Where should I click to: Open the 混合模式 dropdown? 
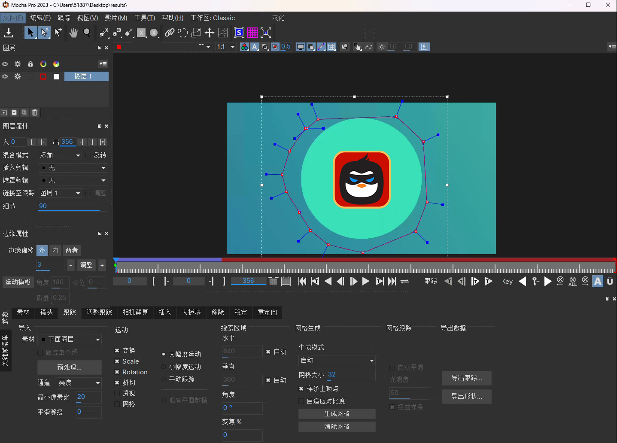[60, 155]
